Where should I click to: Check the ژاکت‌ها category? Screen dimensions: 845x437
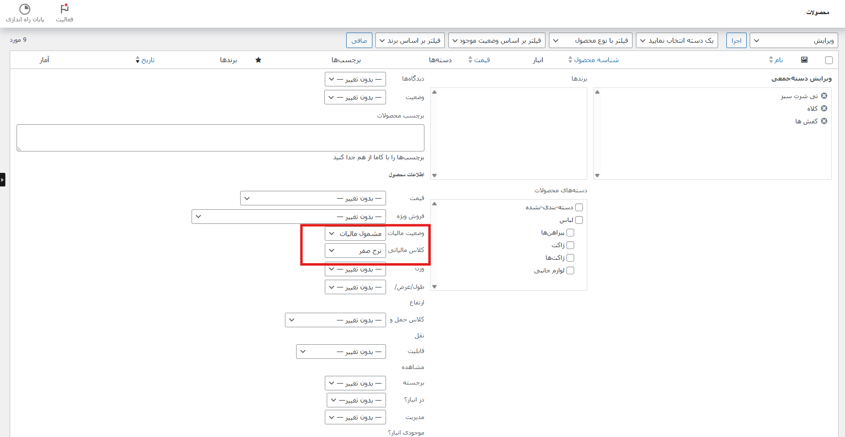point(570,258)
